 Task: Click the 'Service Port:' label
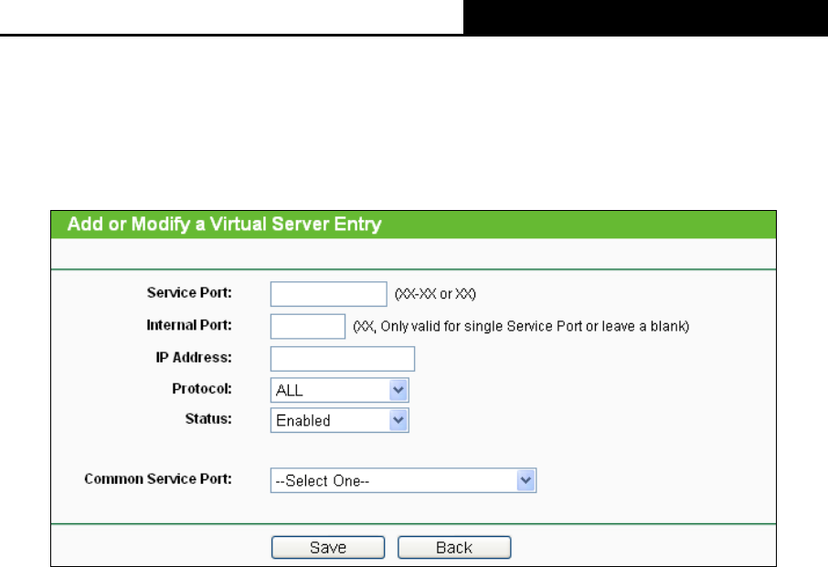click(189, 293)
